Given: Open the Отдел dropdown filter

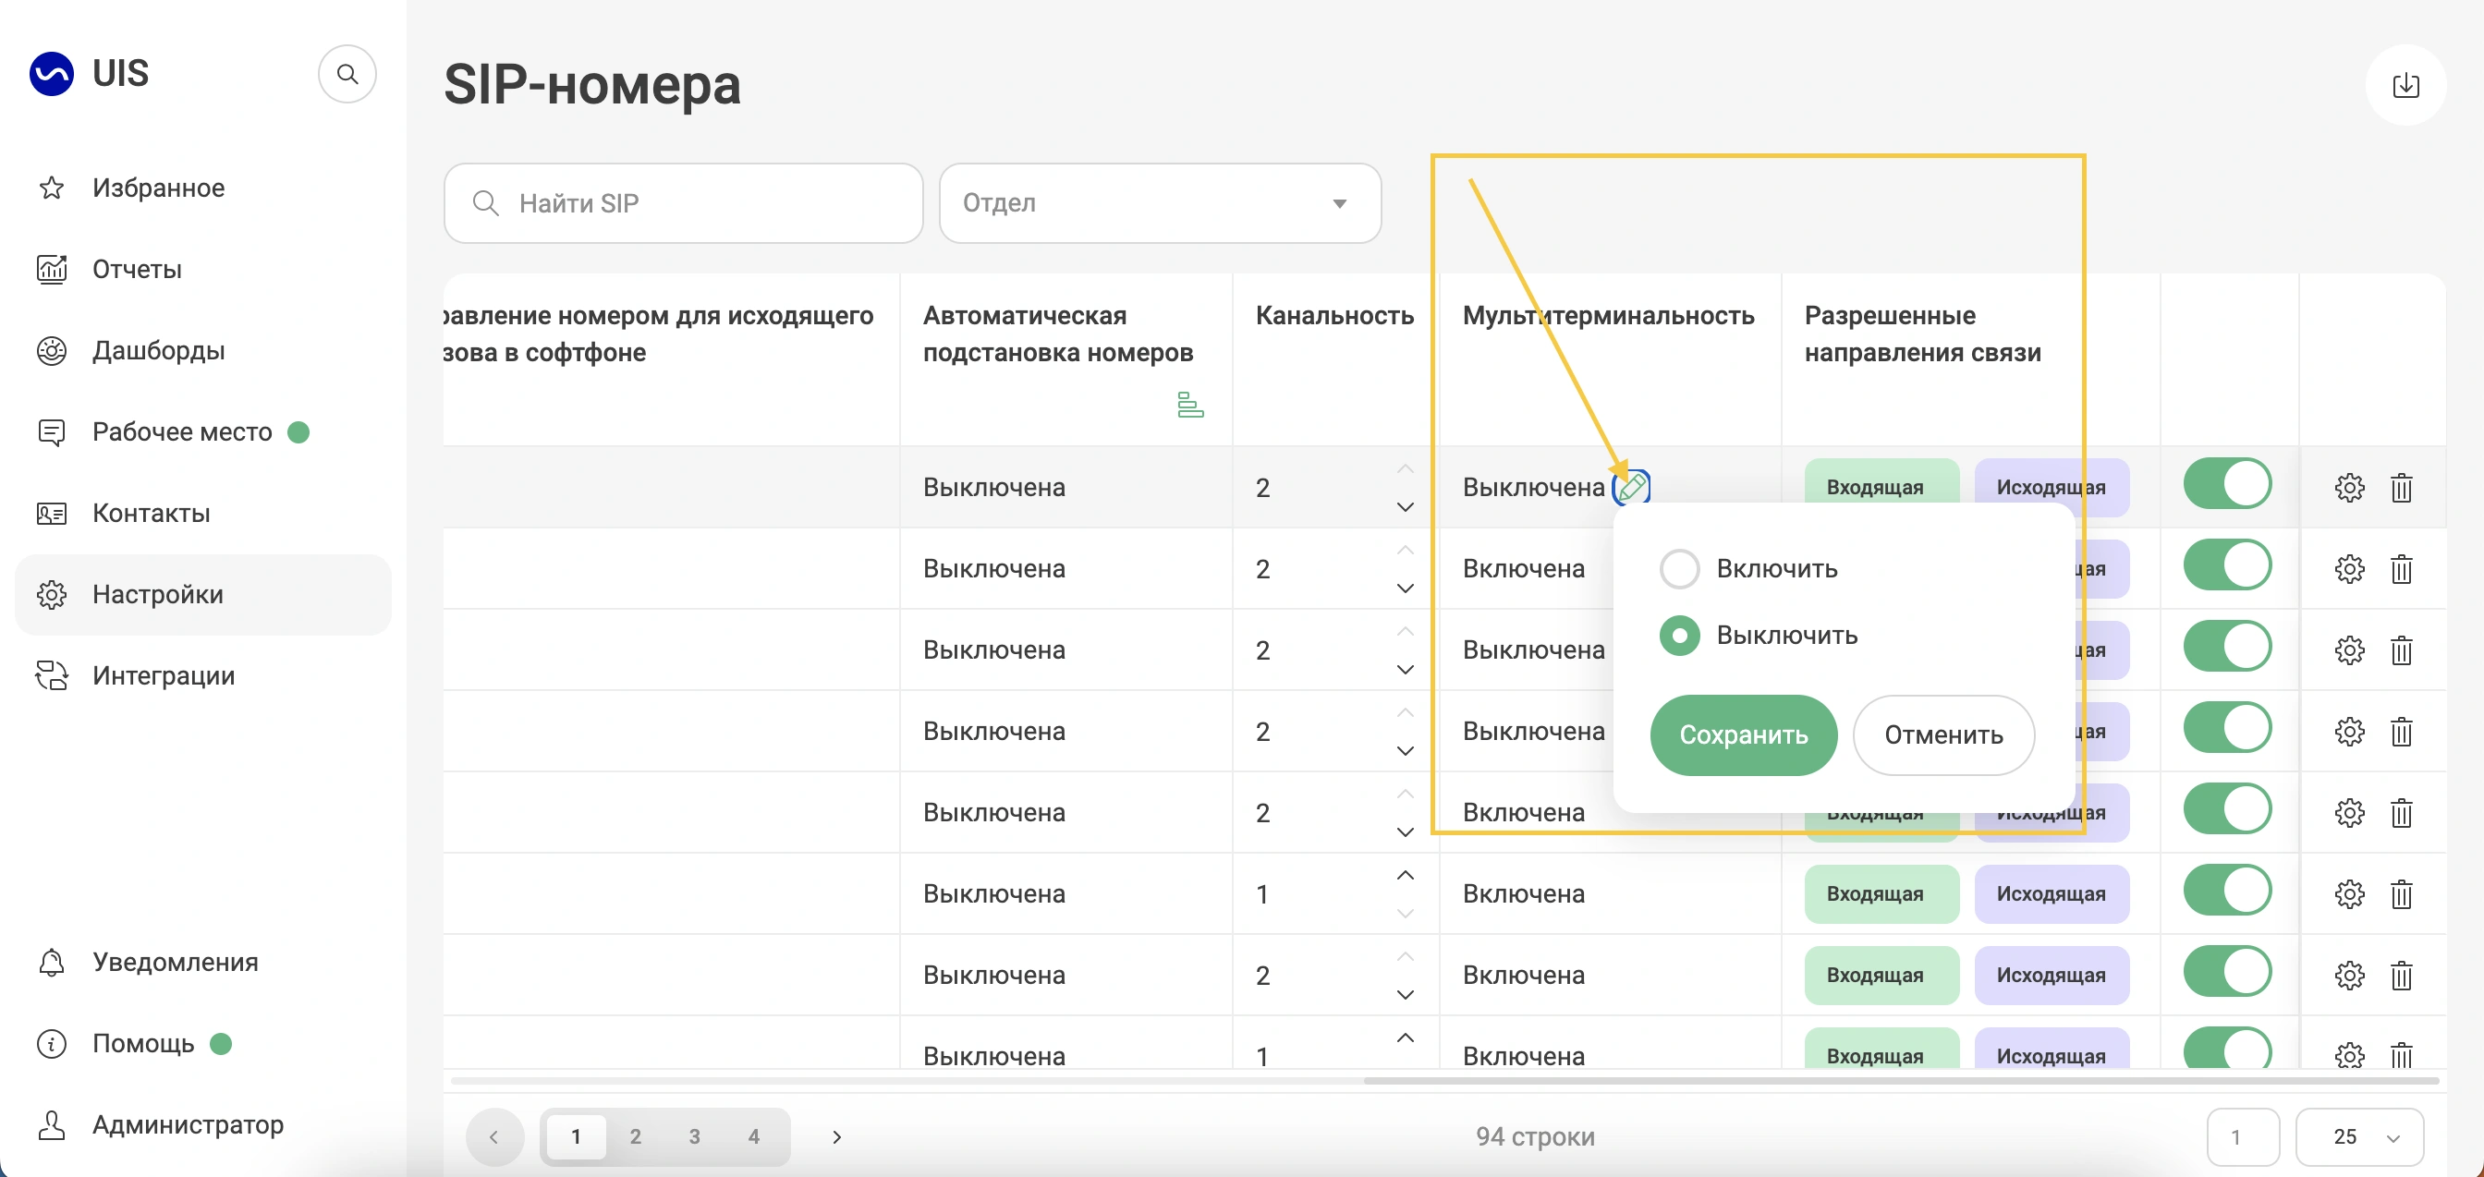Looking at the screenshot, I should 1159,203.
